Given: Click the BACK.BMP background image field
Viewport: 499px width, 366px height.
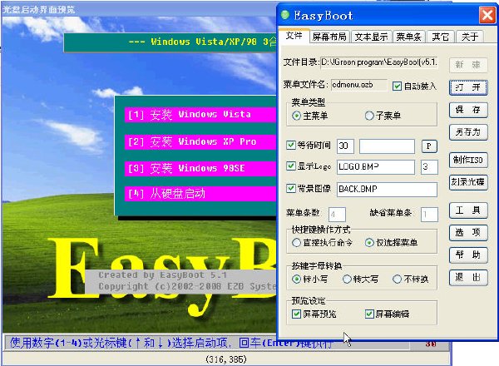Looking at the screenshot, I should point(387,190).
